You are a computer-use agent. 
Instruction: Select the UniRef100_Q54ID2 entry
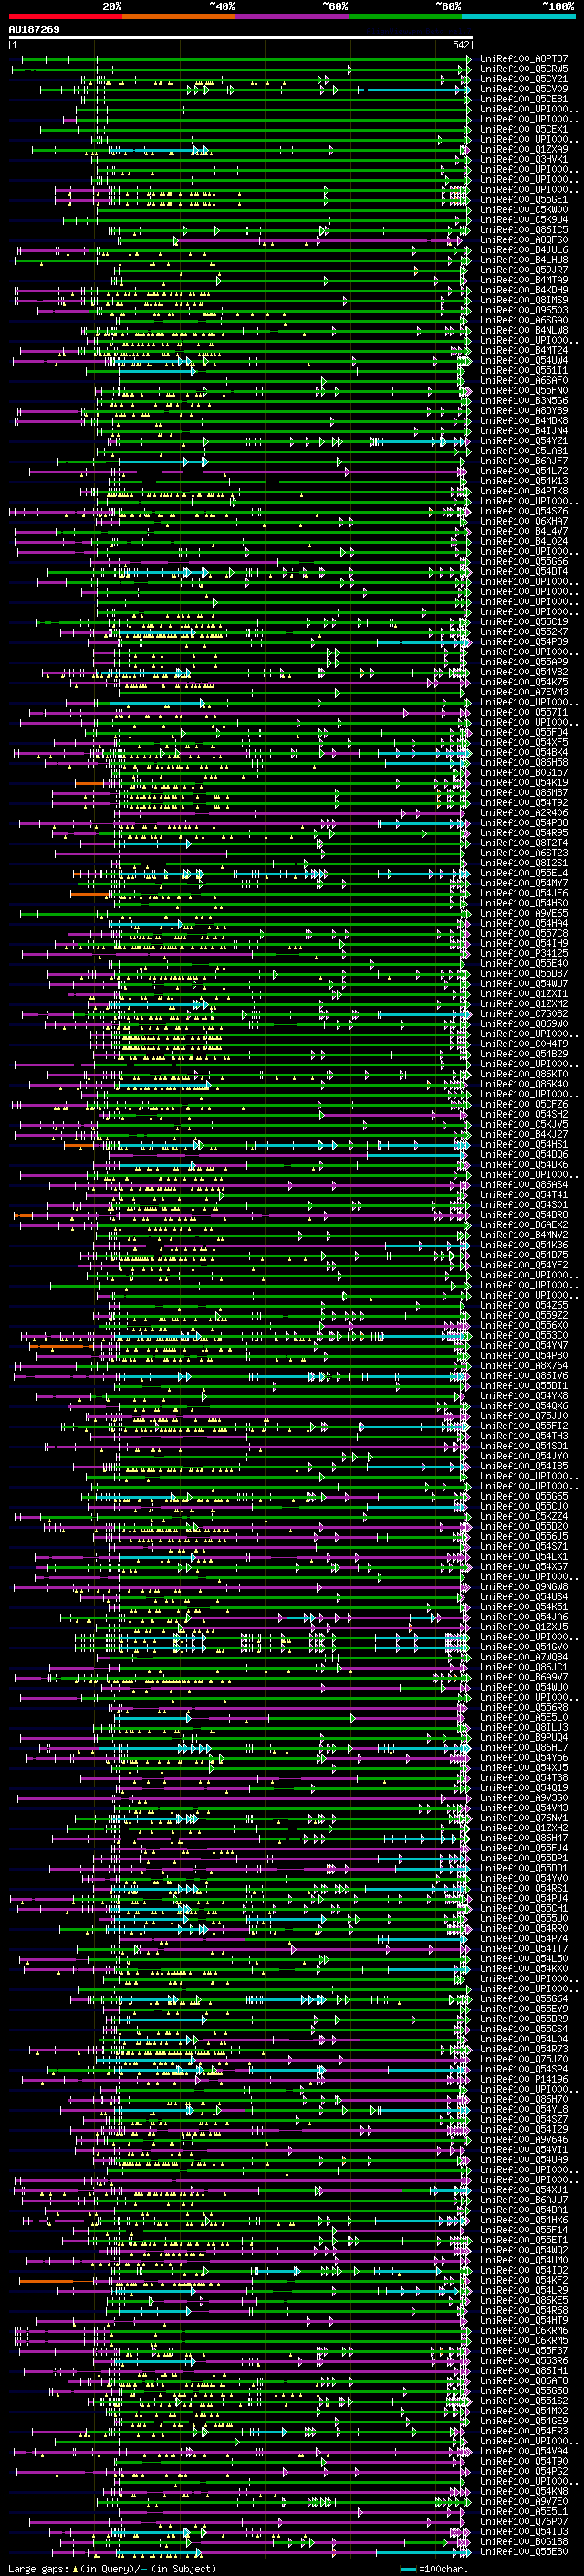524,2270
